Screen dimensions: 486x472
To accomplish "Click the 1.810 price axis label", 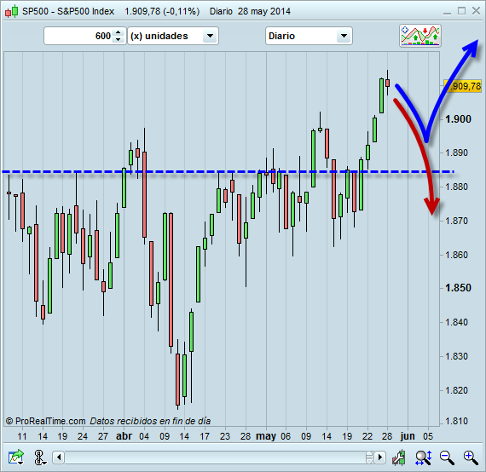I will click(456, 421).
